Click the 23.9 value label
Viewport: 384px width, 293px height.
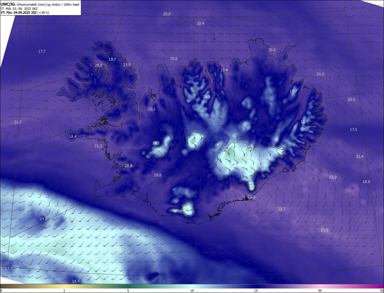(x=325, y=230)
